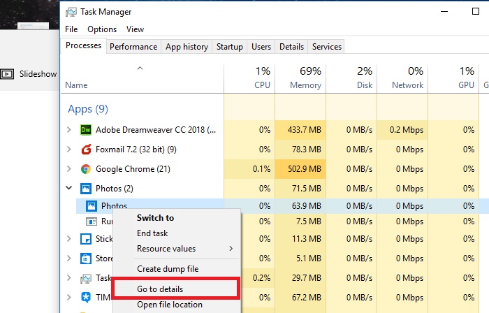The width and height of the screenshot is (489, 313).
Task: Click the 29.7 MB memory value
Action: click(x=306, y=278)
